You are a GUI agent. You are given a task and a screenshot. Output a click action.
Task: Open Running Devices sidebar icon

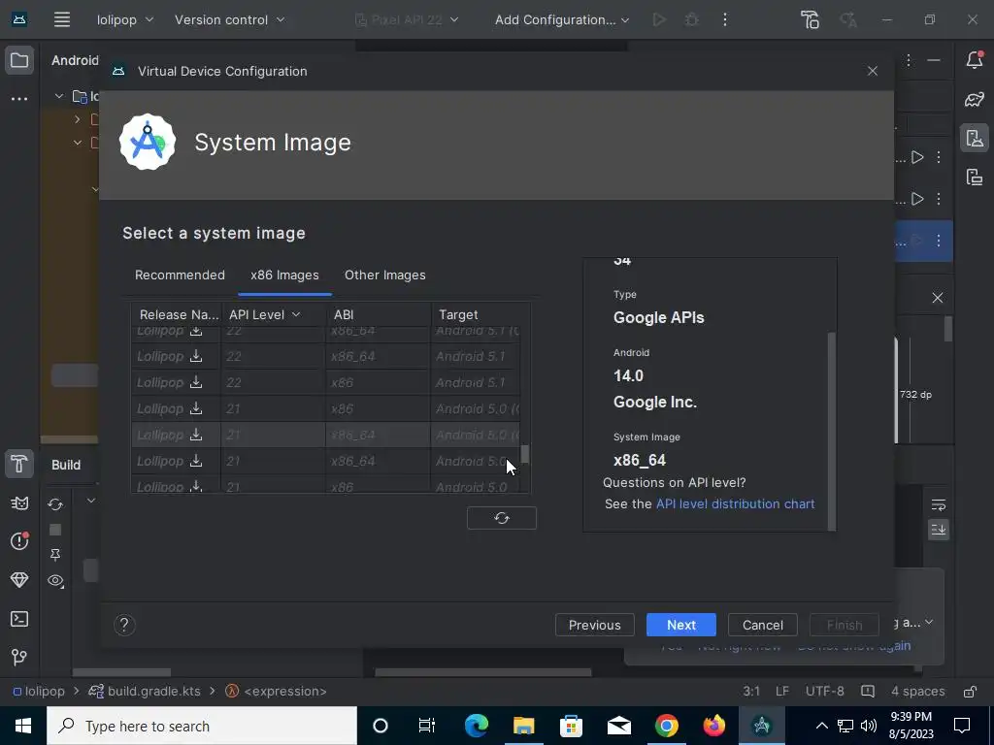975,177
